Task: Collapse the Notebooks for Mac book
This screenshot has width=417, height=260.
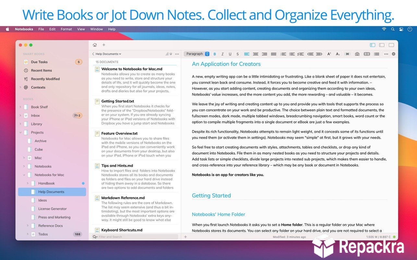Action: tap(24, 175)
